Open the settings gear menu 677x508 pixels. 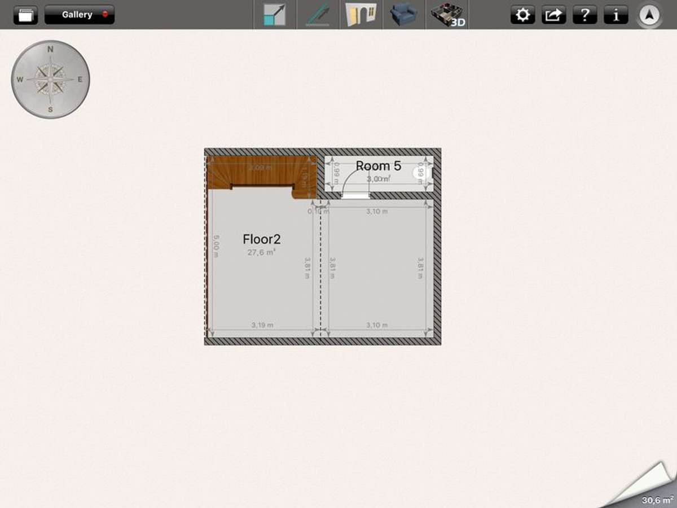click(522, 15)
